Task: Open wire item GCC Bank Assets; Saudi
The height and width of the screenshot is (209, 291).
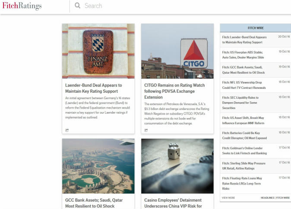Action: tap(244, 70)
